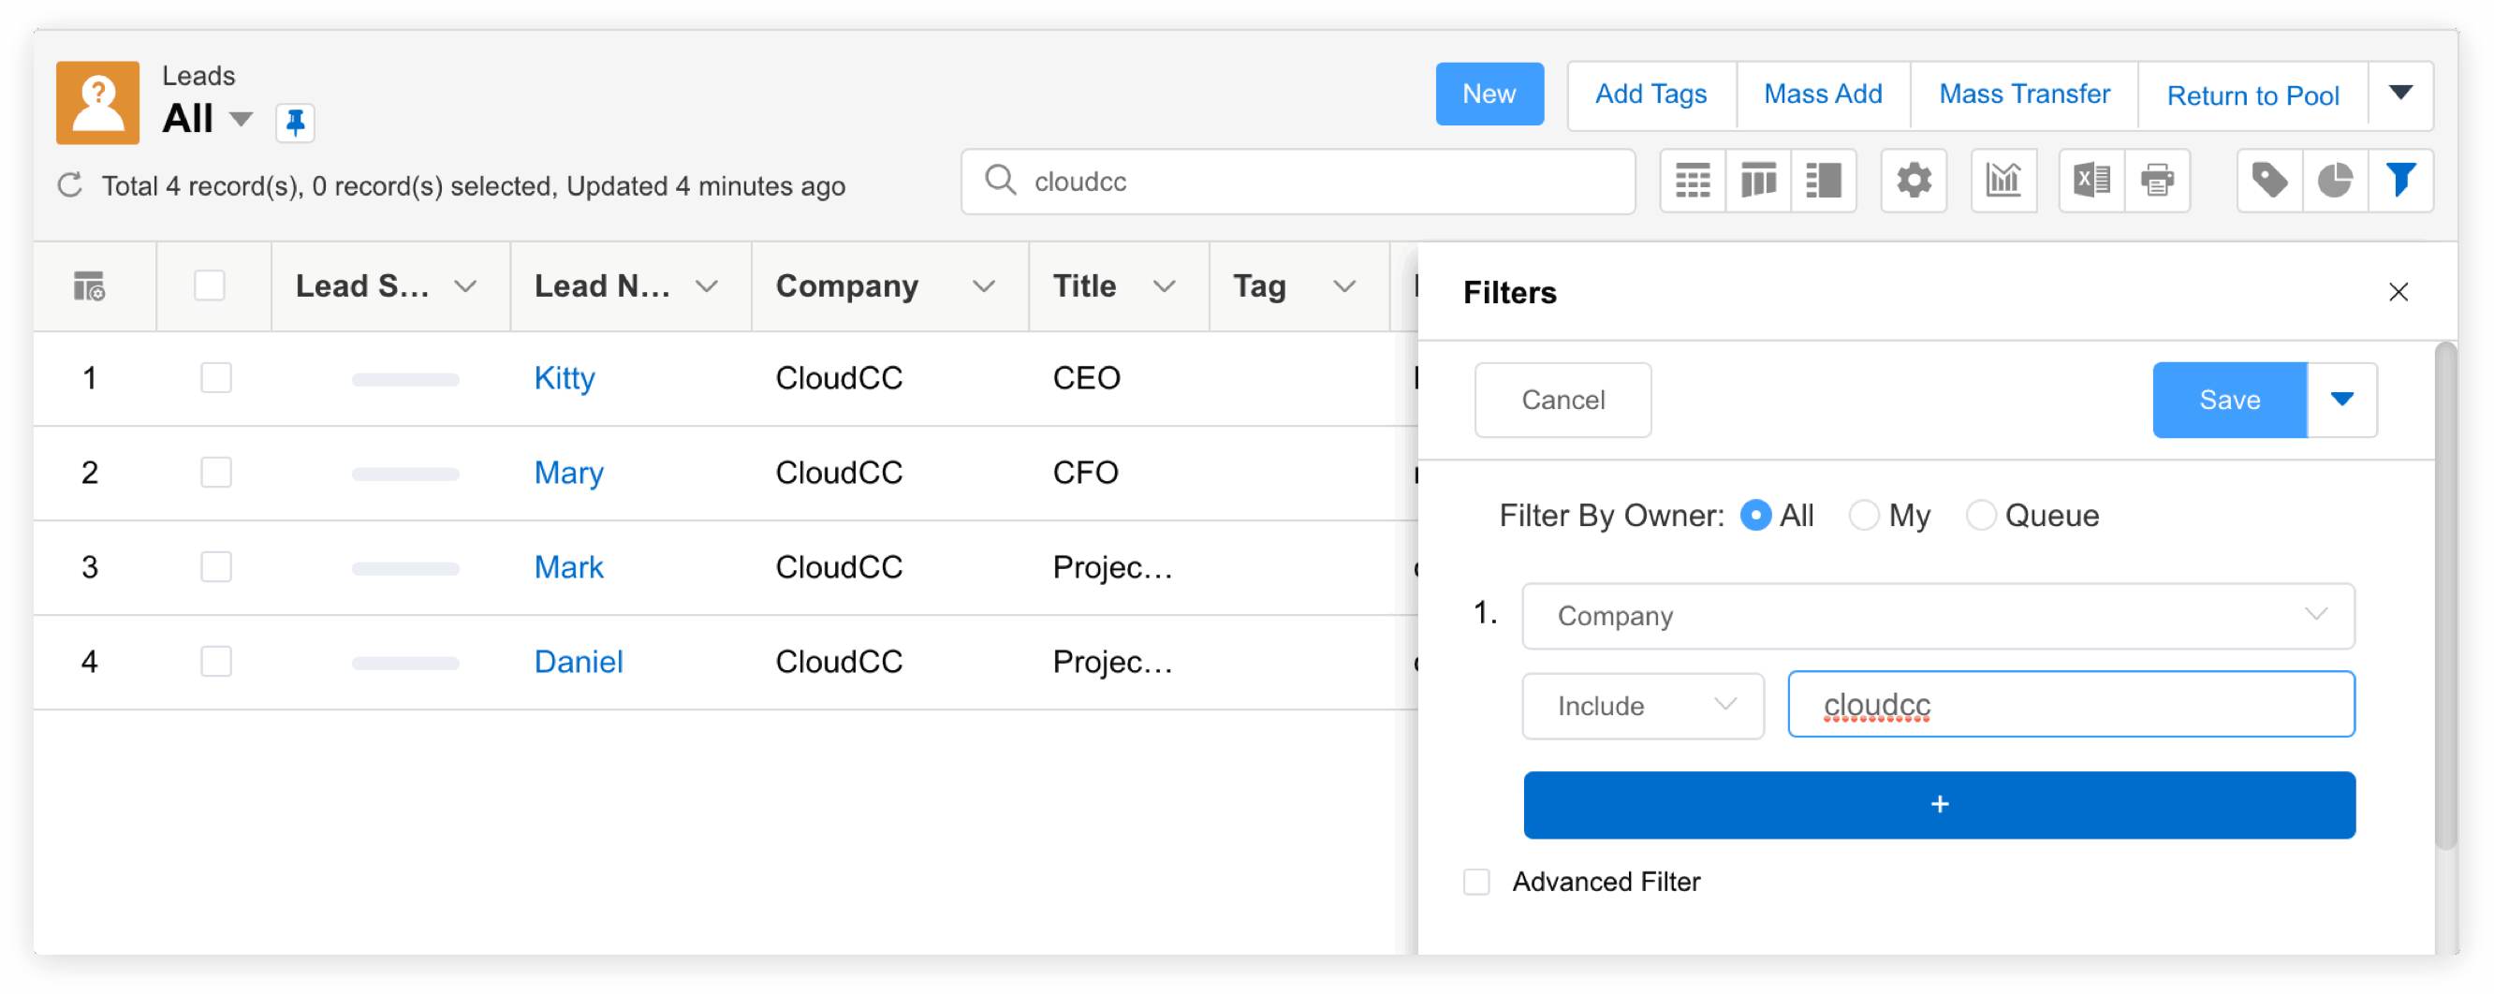Switch to table list view icon

coord(1692,181)
